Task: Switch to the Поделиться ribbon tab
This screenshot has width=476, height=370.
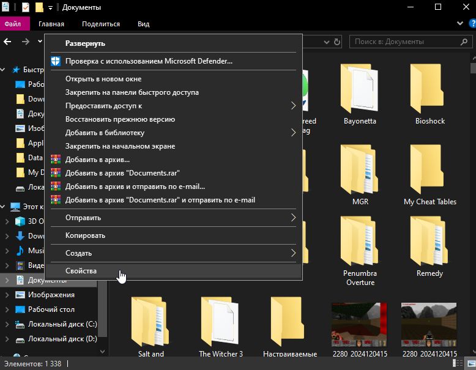Action: click(101, 24)
